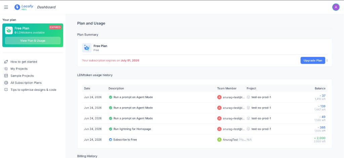The width and height of the screenshot is (344, 158).
Task: Click the blue icon beside Subscribe to Free
Action: coord(111,140)
